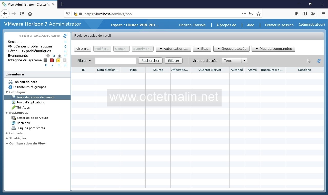Click the ThinApps icon
Screen dimensions: 328x195
tap(14, 108)
